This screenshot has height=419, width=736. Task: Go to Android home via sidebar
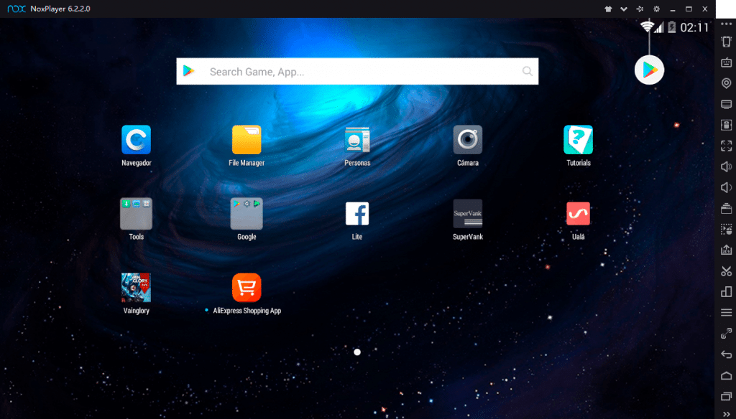(726, 375)
